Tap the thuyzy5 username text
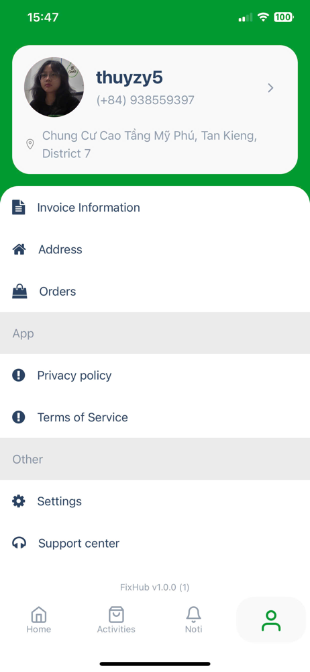310x672 pixels. click(x=130, y=77)
